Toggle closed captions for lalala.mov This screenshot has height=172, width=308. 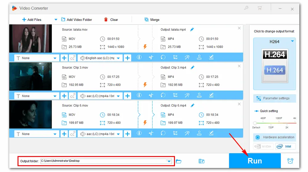point(72,58)
